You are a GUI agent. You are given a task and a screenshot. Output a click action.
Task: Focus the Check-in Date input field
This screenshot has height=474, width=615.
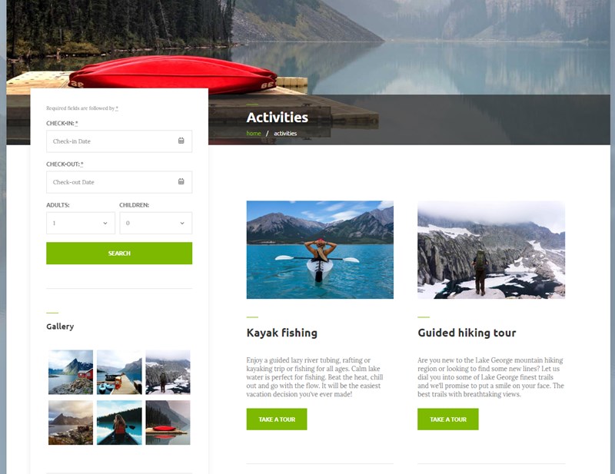(119, 141)
